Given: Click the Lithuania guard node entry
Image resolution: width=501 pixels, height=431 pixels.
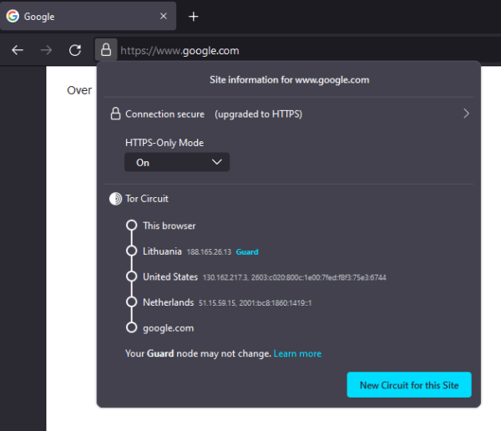Looking at the screenshot, I should click(x=161, y=251).
